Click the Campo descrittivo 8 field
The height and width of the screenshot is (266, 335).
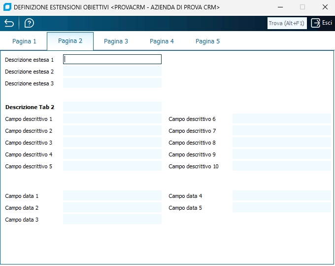click(282, 142)
